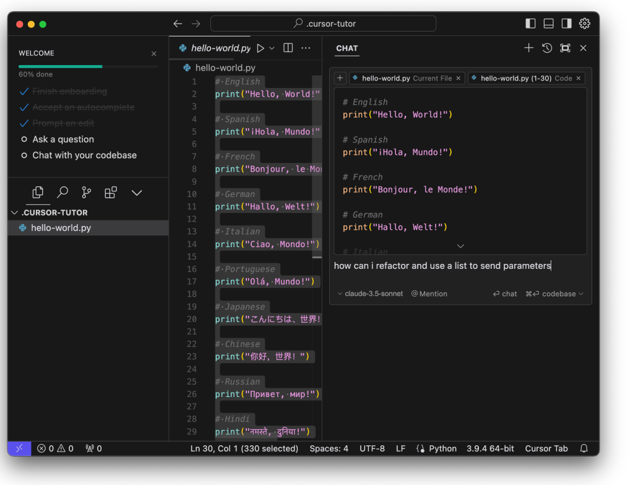Open the Explorer files view
The height and width of the screenshot is (485, 633).
(x=38, y=193)
